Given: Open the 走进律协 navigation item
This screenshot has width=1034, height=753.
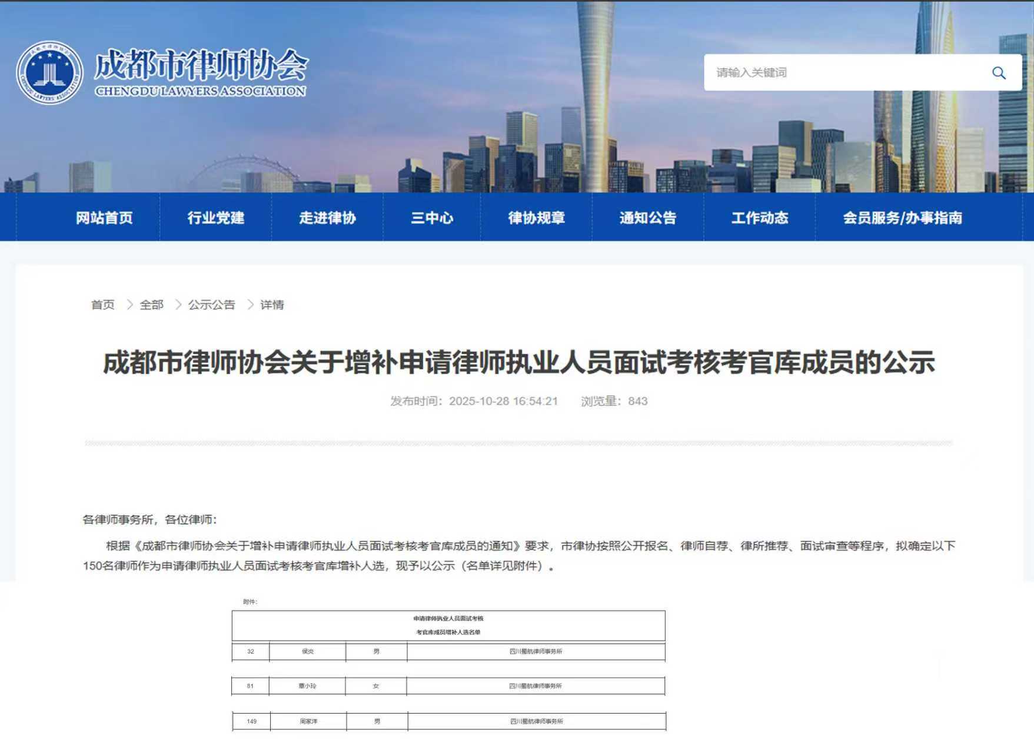Looking at the screenshot, I should pyautogui.click(x=327, y=218).
